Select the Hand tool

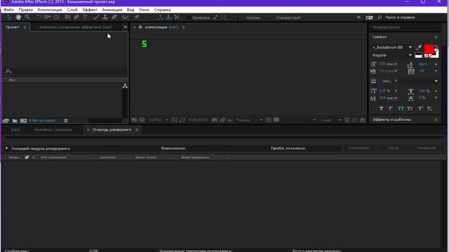tap(18, 17)
